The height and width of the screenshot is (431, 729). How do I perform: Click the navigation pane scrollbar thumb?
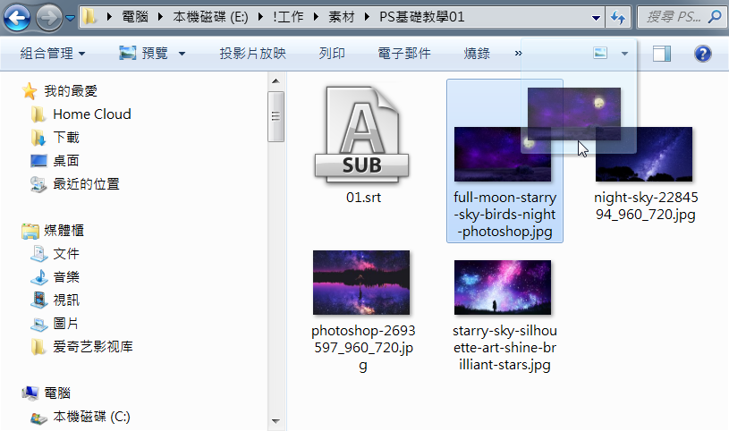tap(275, 117)
